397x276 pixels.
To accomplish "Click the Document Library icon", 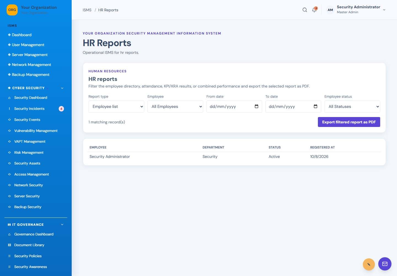I will click(9, 245).
